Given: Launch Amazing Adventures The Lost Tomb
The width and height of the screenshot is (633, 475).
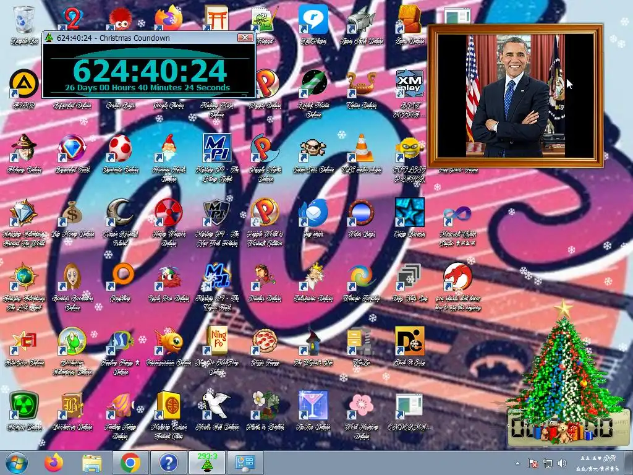Looking at the screenshot, I should pos(24,277).
